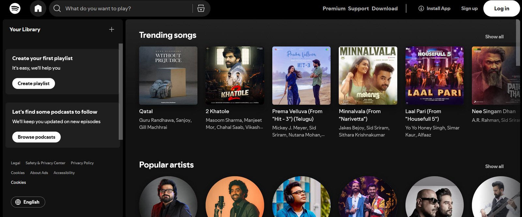Open the Support page
Screen dimensions: 522x217
pos(358,8)
